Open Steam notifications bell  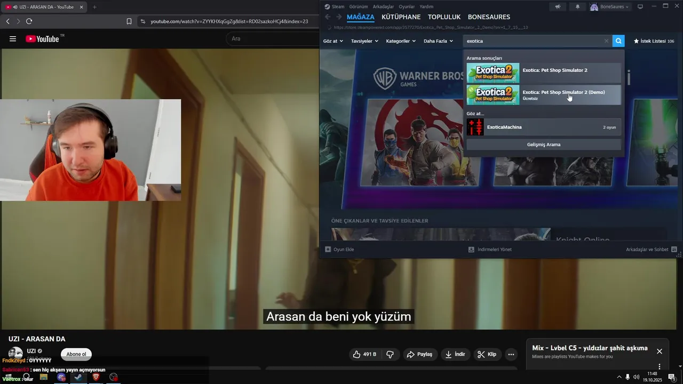pyautogui.click(x=577, y=7)
